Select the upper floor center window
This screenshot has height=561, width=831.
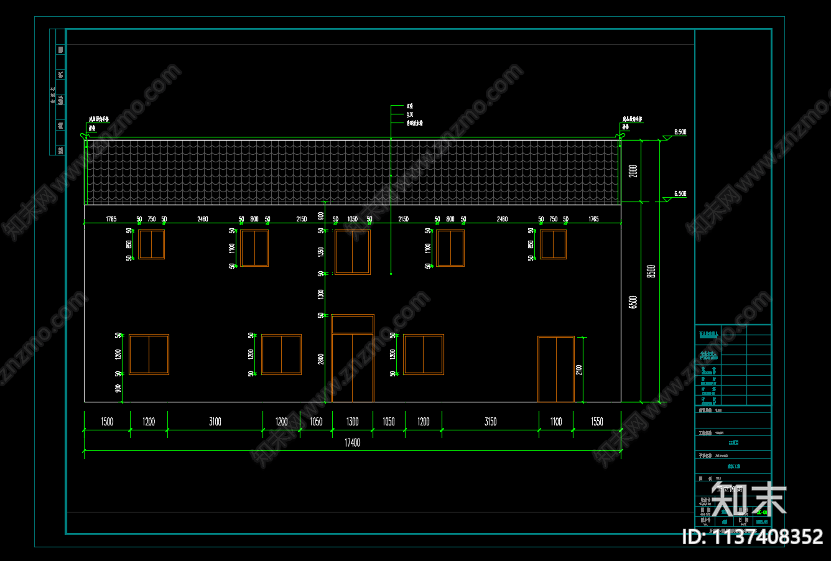coord(353,252)
